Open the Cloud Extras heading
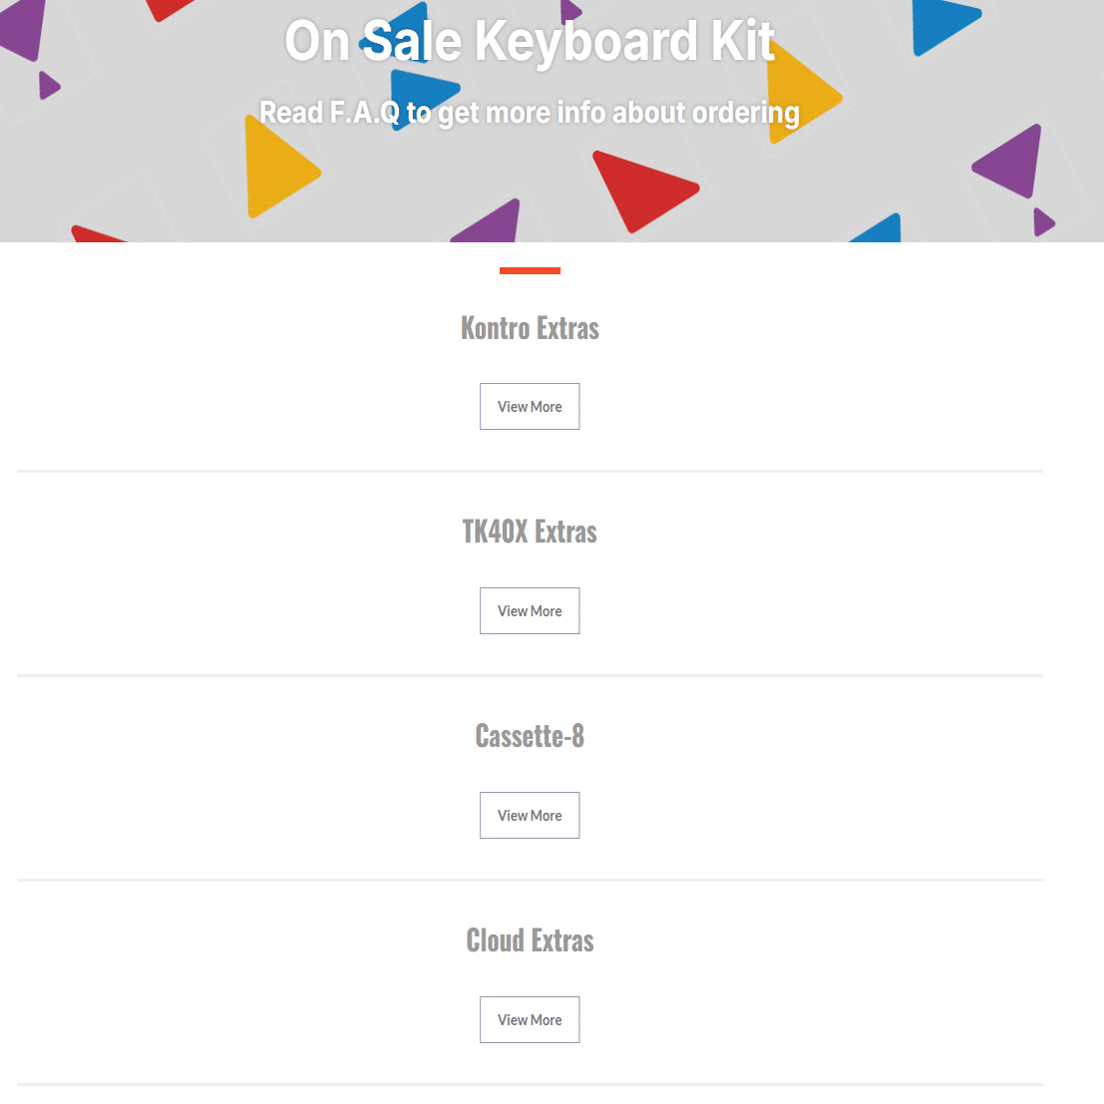This screenshot has height=1104, width=1104. point(530,940)
